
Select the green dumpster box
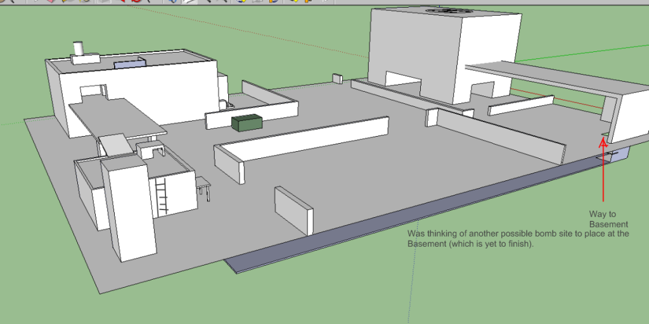245,123
